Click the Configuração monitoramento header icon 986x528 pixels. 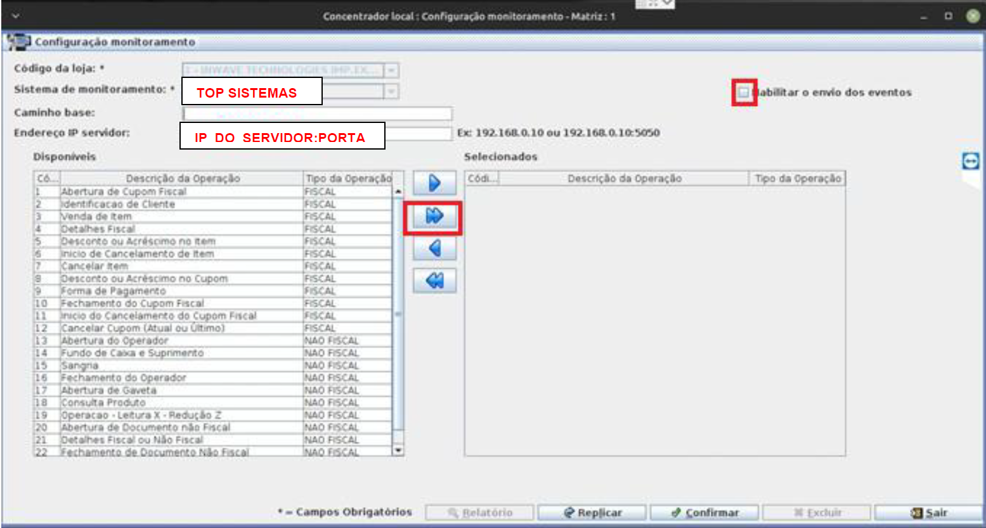(x=18, y=42)
